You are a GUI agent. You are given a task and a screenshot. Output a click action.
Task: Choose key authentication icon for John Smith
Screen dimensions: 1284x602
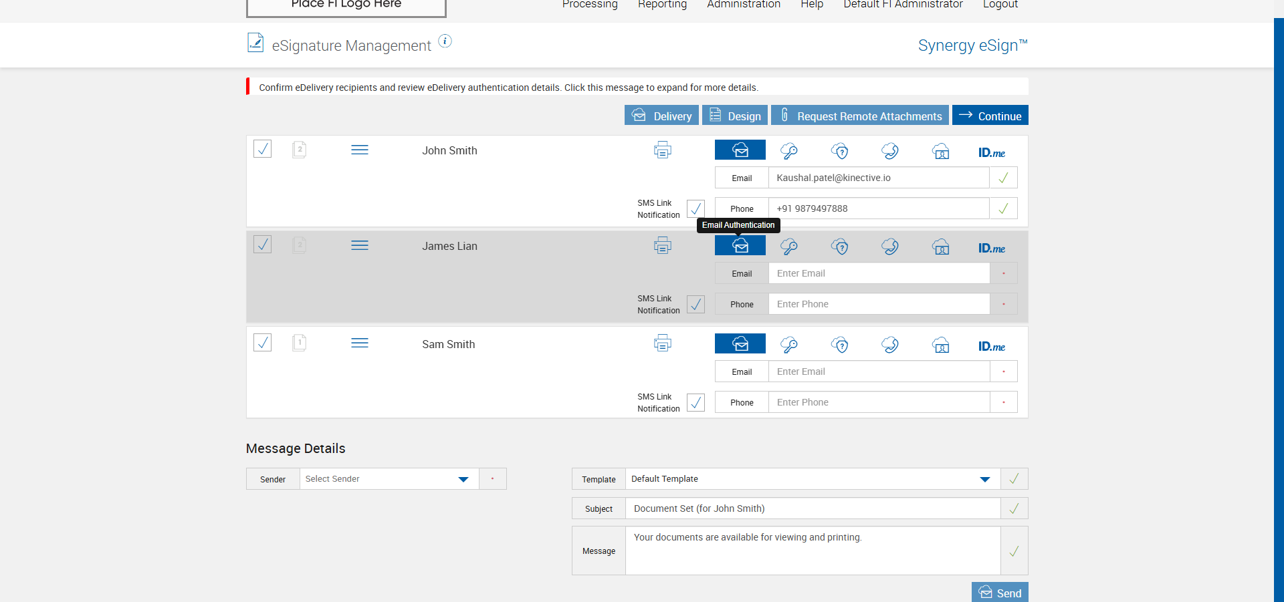coord(789,151)
